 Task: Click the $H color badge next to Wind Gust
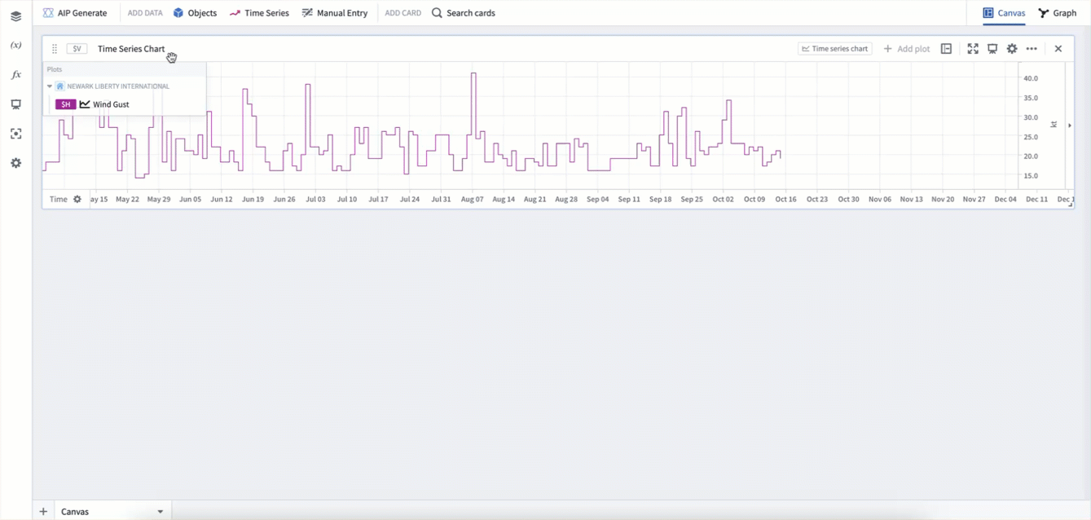(x=65, y=104)
